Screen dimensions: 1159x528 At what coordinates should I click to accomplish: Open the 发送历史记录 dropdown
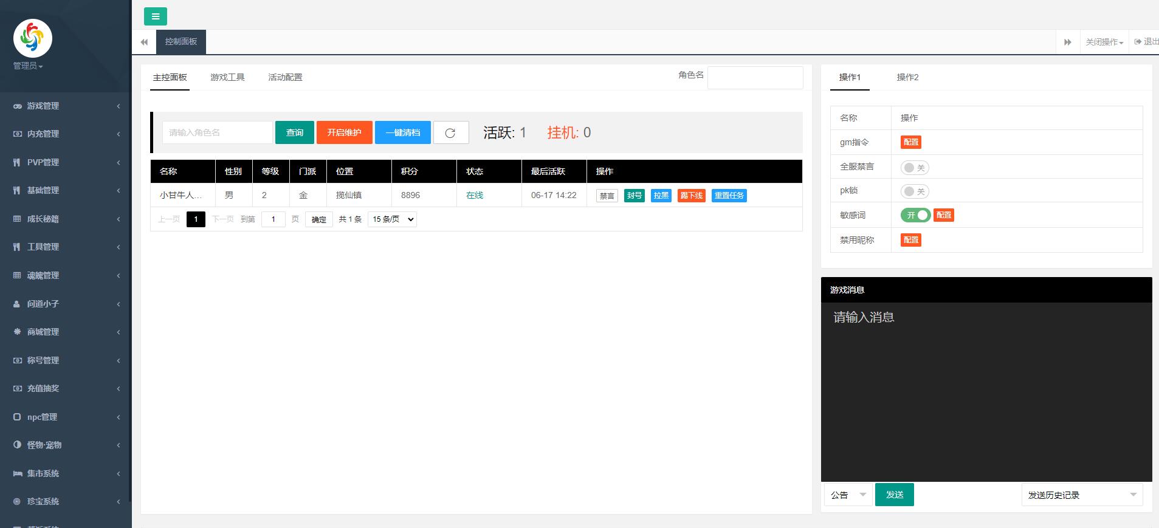click(1081, 495)
